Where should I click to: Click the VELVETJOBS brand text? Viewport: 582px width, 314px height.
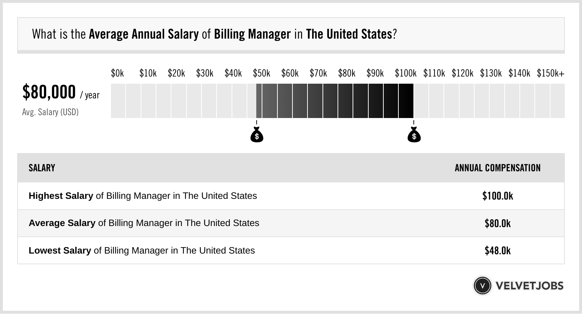pyautogui.click(x=529, y=286)
